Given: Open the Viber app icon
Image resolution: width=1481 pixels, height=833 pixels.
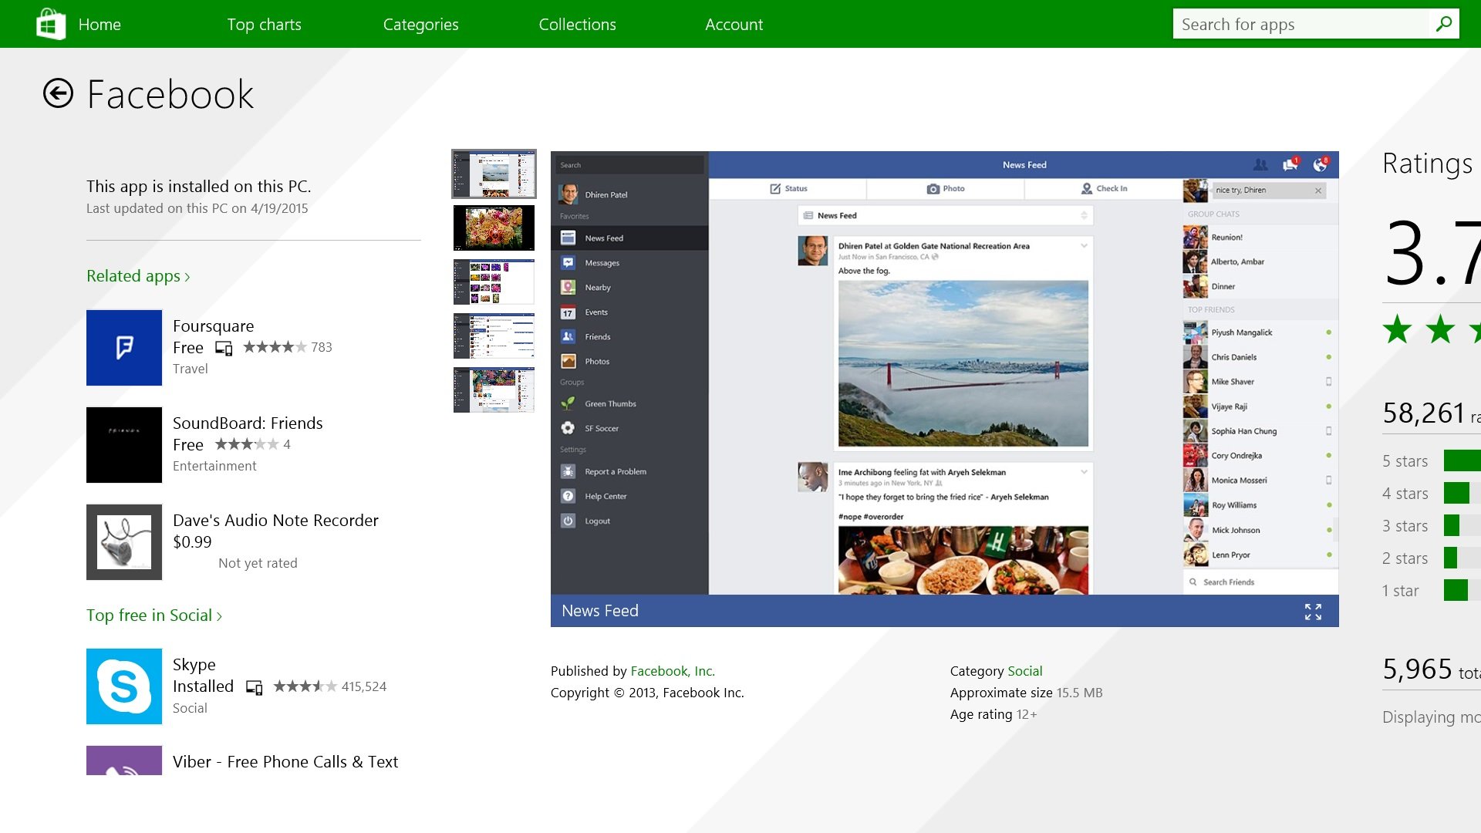Looking at the screenshot, I should 124,760.
